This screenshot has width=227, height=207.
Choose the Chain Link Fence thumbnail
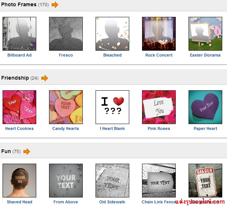tap(159, 181)
